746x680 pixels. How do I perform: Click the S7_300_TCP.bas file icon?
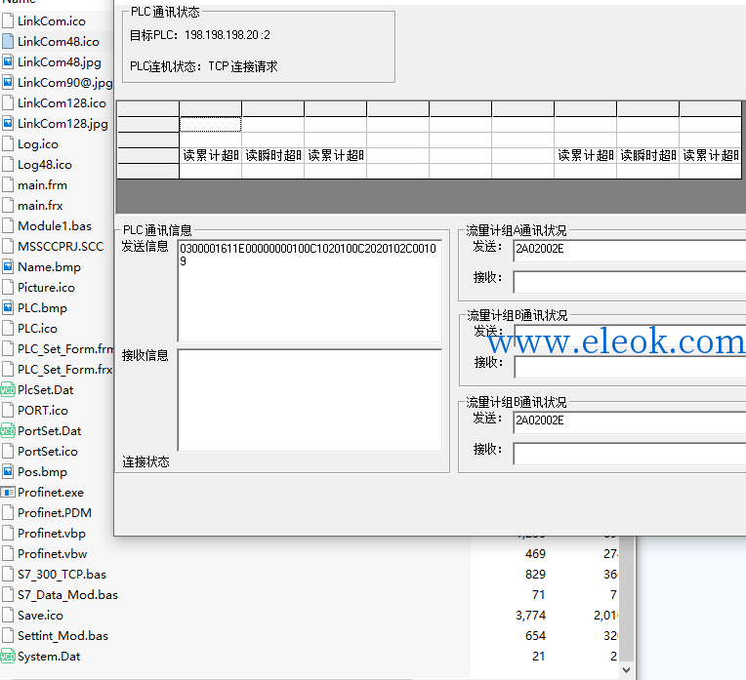point(8,574)
